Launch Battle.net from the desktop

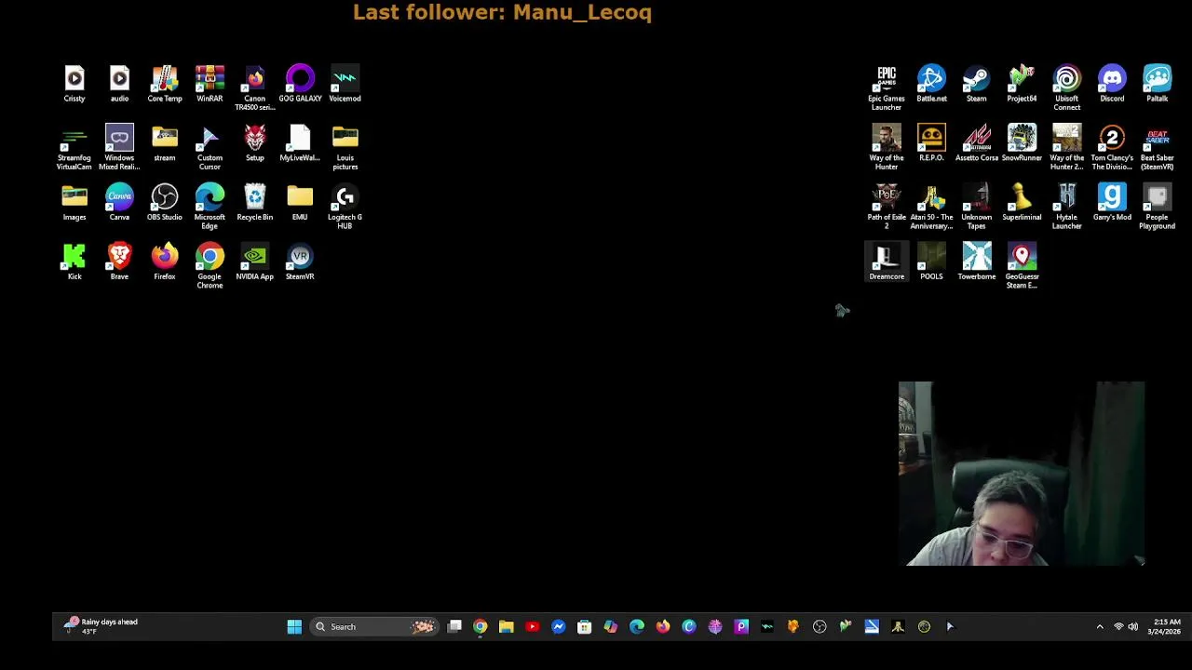pos(931,84)
